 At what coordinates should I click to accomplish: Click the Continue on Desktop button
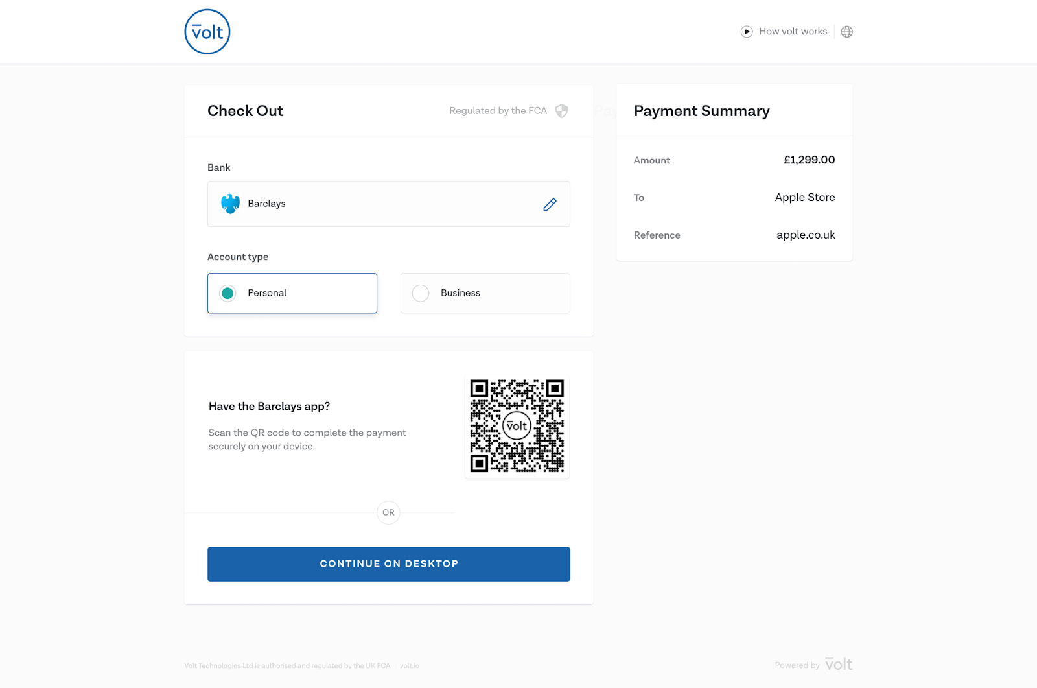(389, 564)
